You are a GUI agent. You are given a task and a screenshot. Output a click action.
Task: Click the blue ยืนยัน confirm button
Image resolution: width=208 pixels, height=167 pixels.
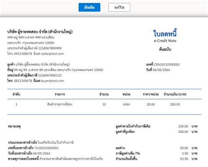coord(90,7)
